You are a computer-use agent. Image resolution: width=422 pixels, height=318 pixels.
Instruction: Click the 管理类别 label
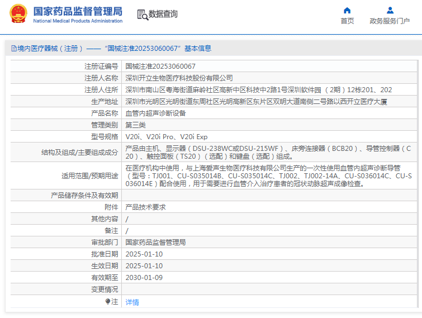click(x=105, y=125)
